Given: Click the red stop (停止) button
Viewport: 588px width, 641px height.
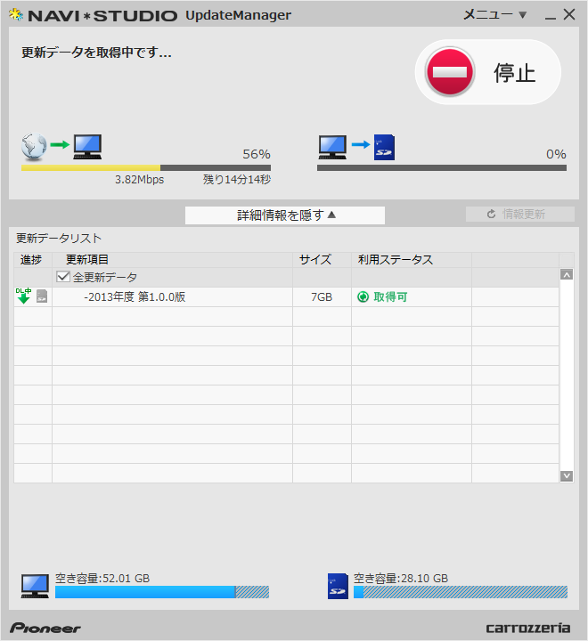Looking at the screenshot, I should coord(487,72).
